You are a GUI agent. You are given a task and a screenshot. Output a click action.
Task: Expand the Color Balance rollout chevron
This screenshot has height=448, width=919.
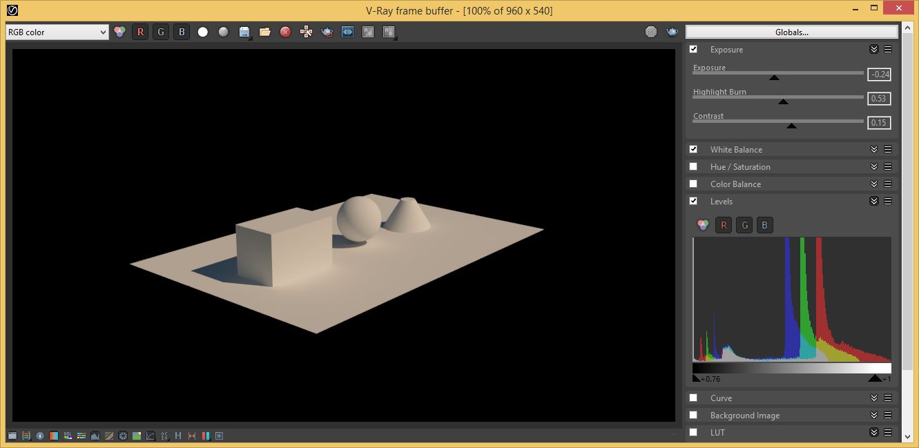(x=874, y=184)
